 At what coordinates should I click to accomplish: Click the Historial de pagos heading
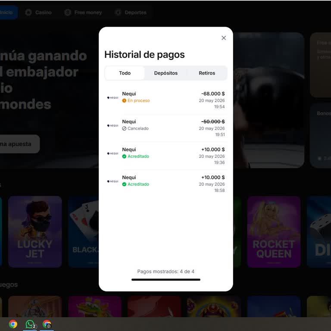144,54
